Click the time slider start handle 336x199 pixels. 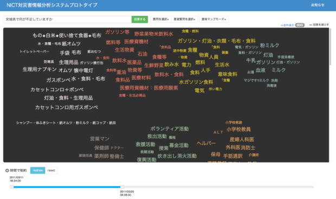(12, 187)
